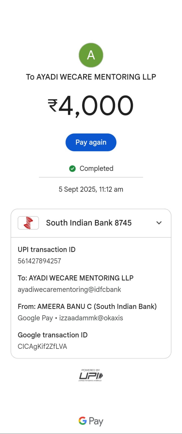Tap the ayadiwecarementoring@idfcbank UPI address

69,289
